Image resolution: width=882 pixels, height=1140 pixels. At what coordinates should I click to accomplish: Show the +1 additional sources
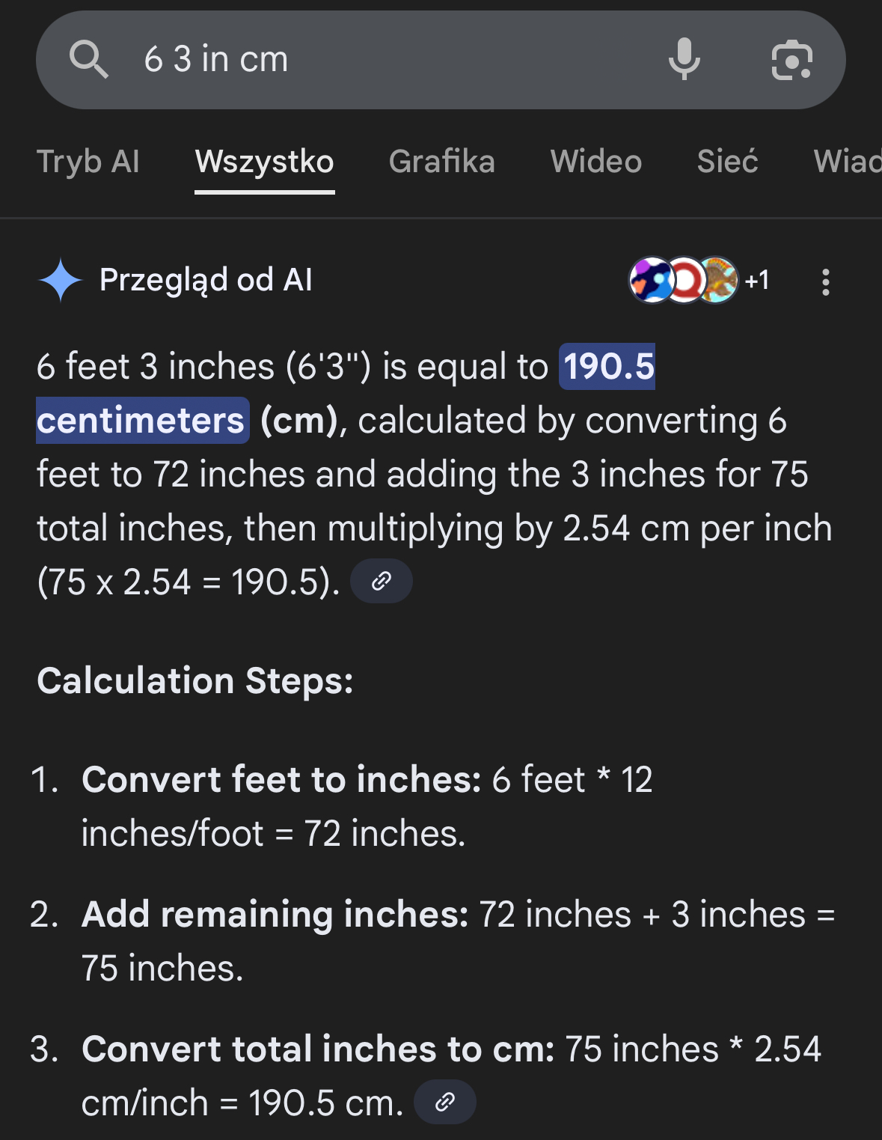757,280
